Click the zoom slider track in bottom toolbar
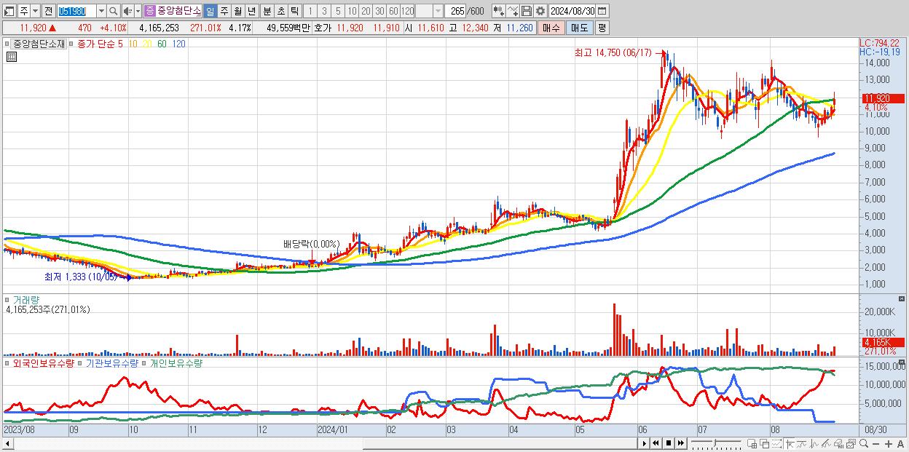Image resolution: width=909 pixels, height=452 pixels. click(x=716, y=443)
